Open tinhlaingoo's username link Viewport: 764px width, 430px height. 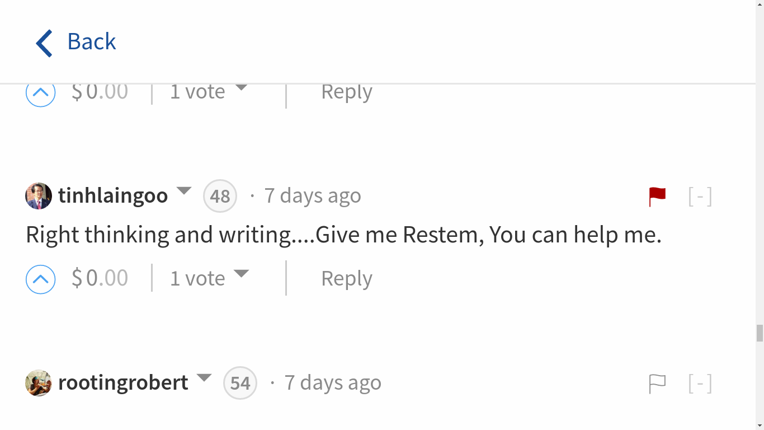tap(113, 195)
